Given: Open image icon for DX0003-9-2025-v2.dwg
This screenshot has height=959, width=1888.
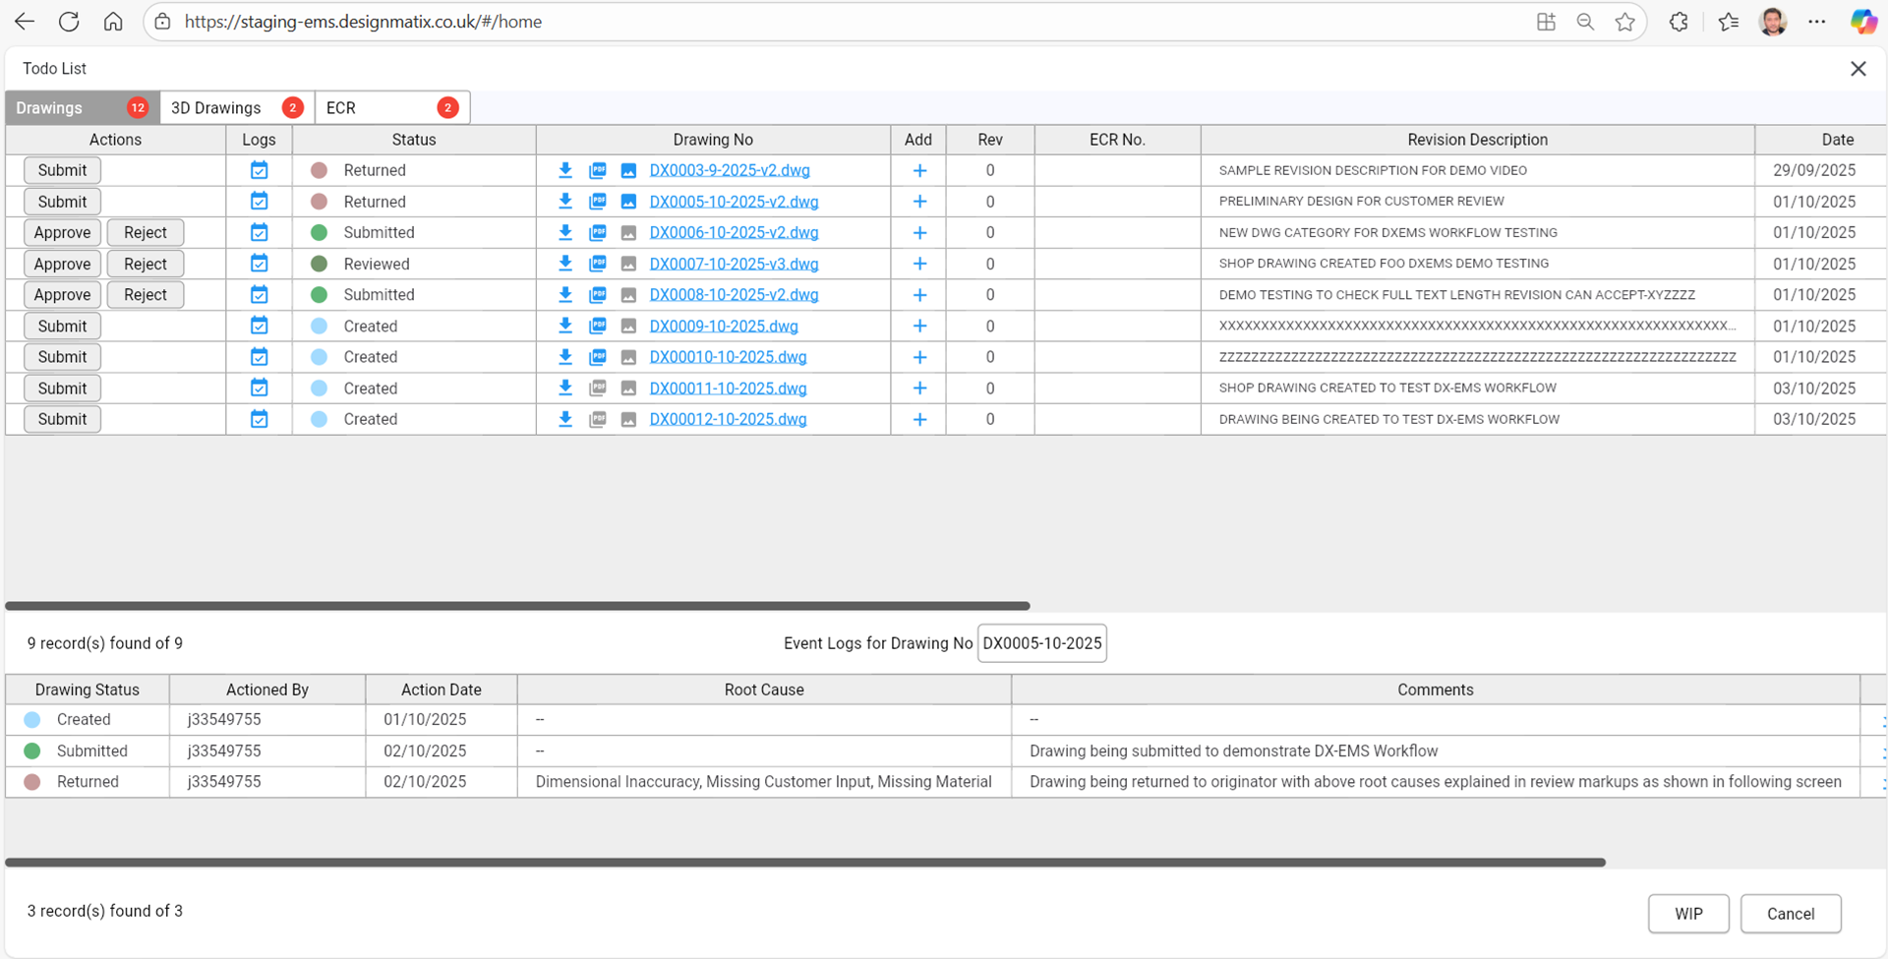Looking at the screenshot, I should click(x=628, y=170).
